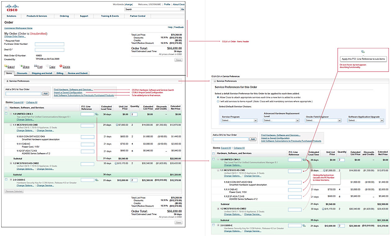The width and height of the screenshot is (391, 236).
Task: Expand the 1.2 MCS781613-K9-CMB2 line item
Action: [x=11, y=163]
